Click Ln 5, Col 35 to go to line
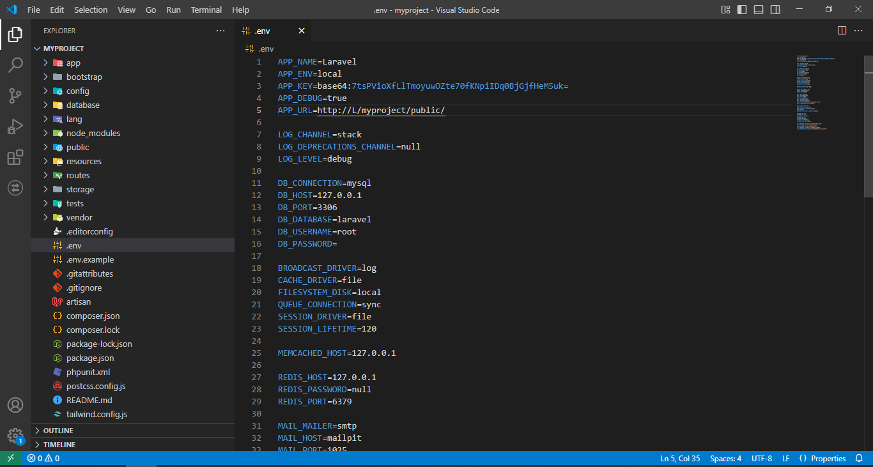This screenshot has width=873, height=467. (680, 458)
